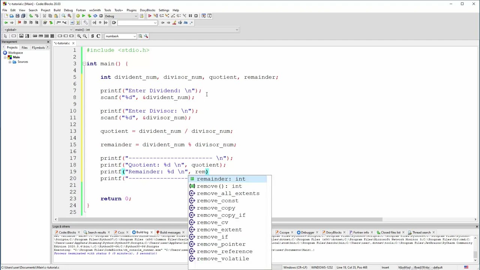Click the editor horizontal scrollbar
Screen dimensions: 480x270
coord(220,219)
